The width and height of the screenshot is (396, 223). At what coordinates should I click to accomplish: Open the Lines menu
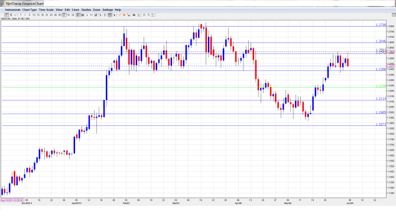[76, 10]
